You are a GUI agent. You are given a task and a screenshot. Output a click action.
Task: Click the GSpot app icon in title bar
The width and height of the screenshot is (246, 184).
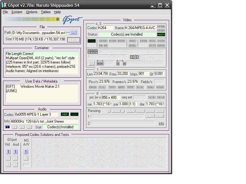coord(5,5)
